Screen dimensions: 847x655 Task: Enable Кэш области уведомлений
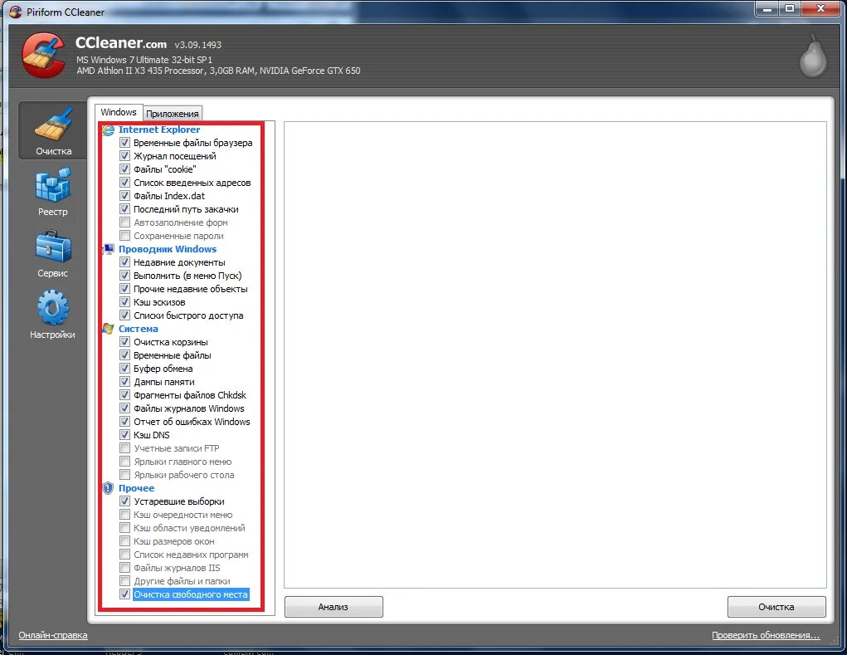coord(124,528)
